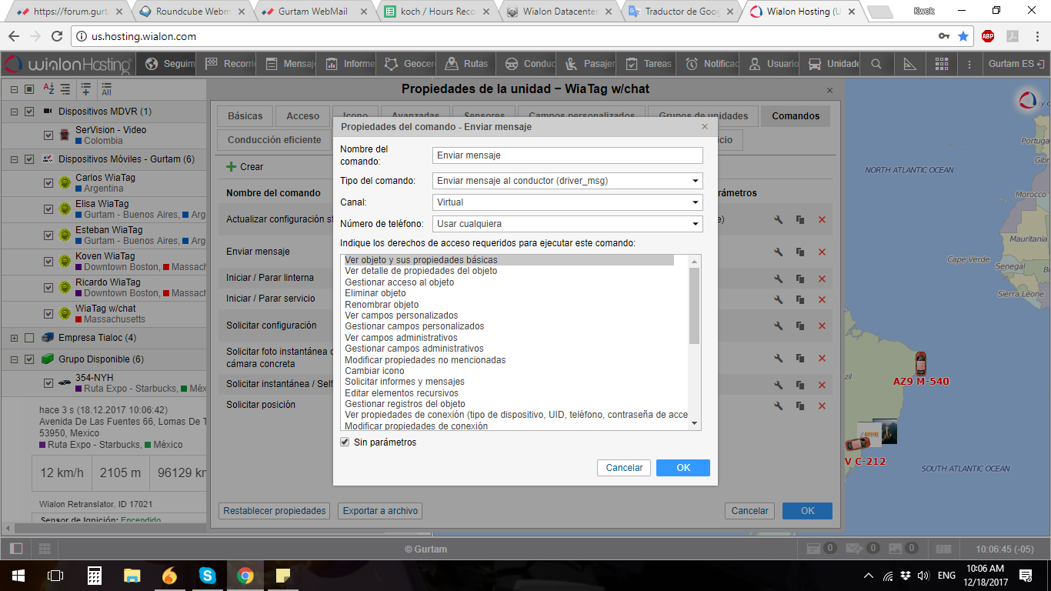Open the search magnifier in top toolbar

click(876, 64)
